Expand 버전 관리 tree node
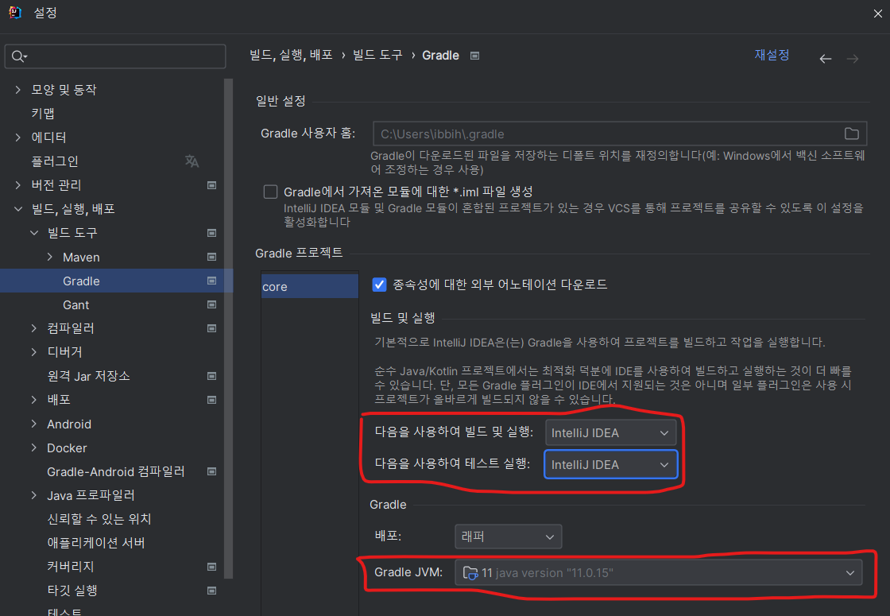Viewport: 890px width, 616px height. coord(18,185)
